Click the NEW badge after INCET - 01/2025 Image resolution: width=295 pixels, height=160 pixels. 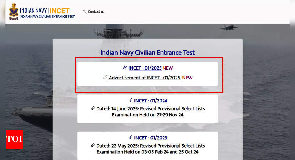pos(168,68)
